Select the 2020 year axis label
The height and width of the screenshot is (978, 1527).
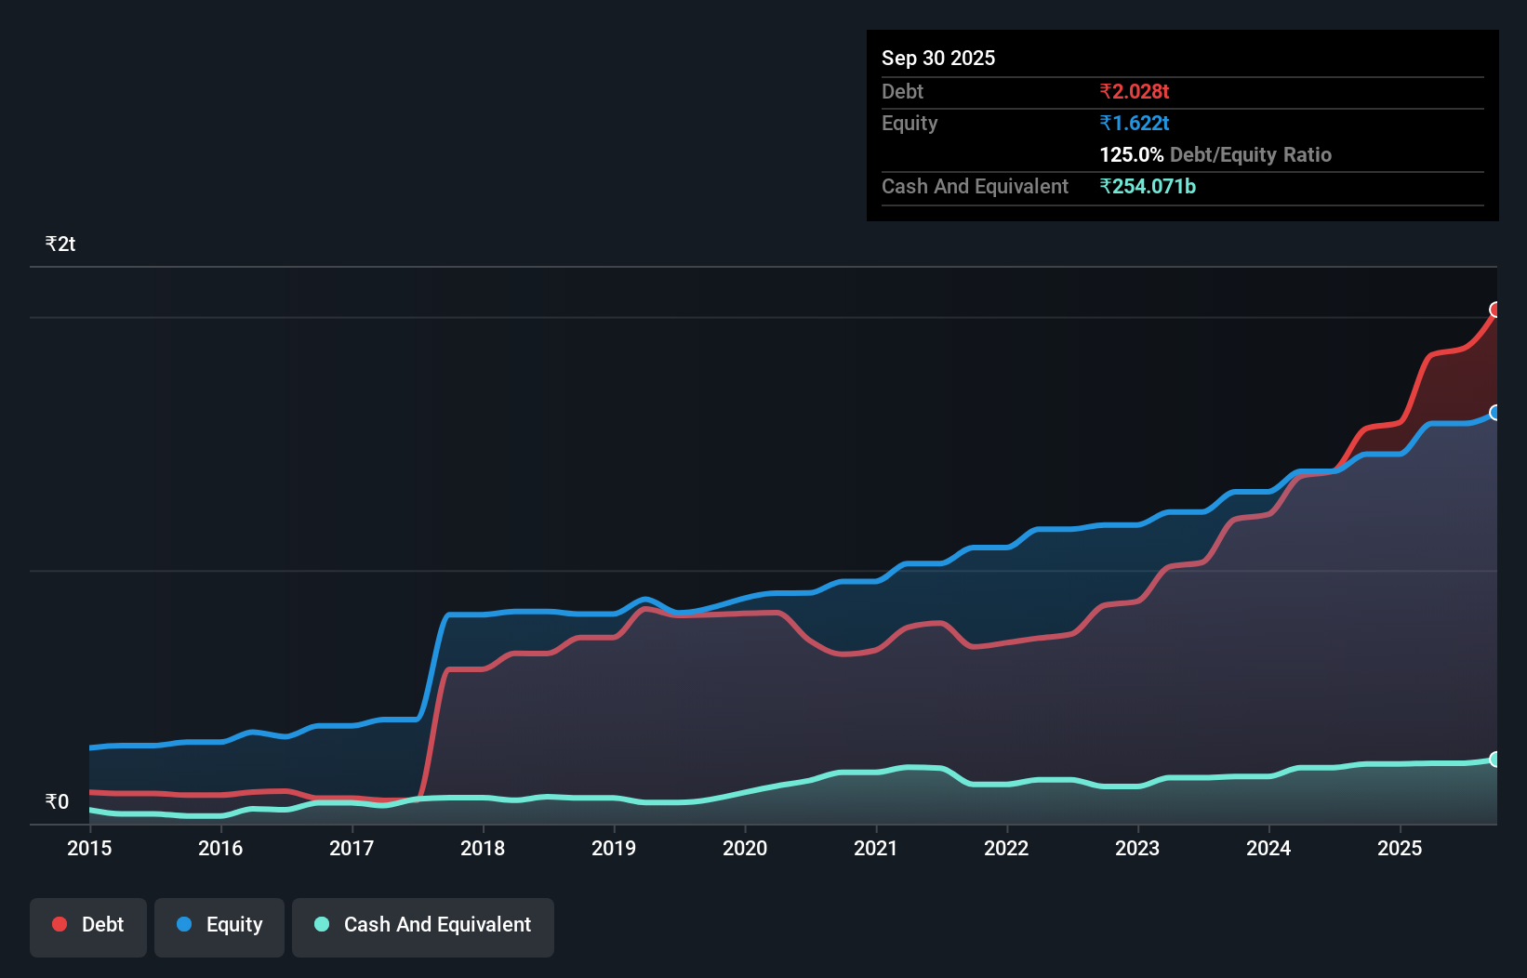[745, 849]
